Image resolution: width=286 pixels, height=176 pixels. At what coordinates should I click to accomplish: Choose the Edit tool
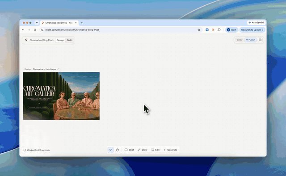[x=155, y=150]
